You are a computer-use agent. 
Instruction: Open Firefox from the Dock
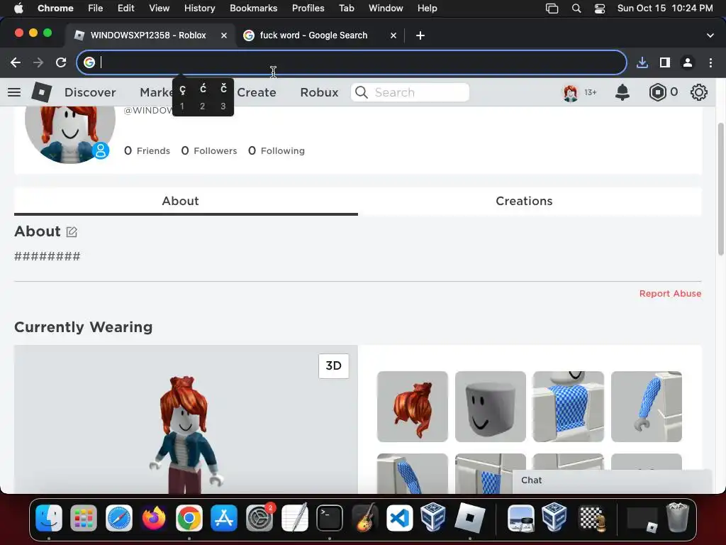[154, 517]
